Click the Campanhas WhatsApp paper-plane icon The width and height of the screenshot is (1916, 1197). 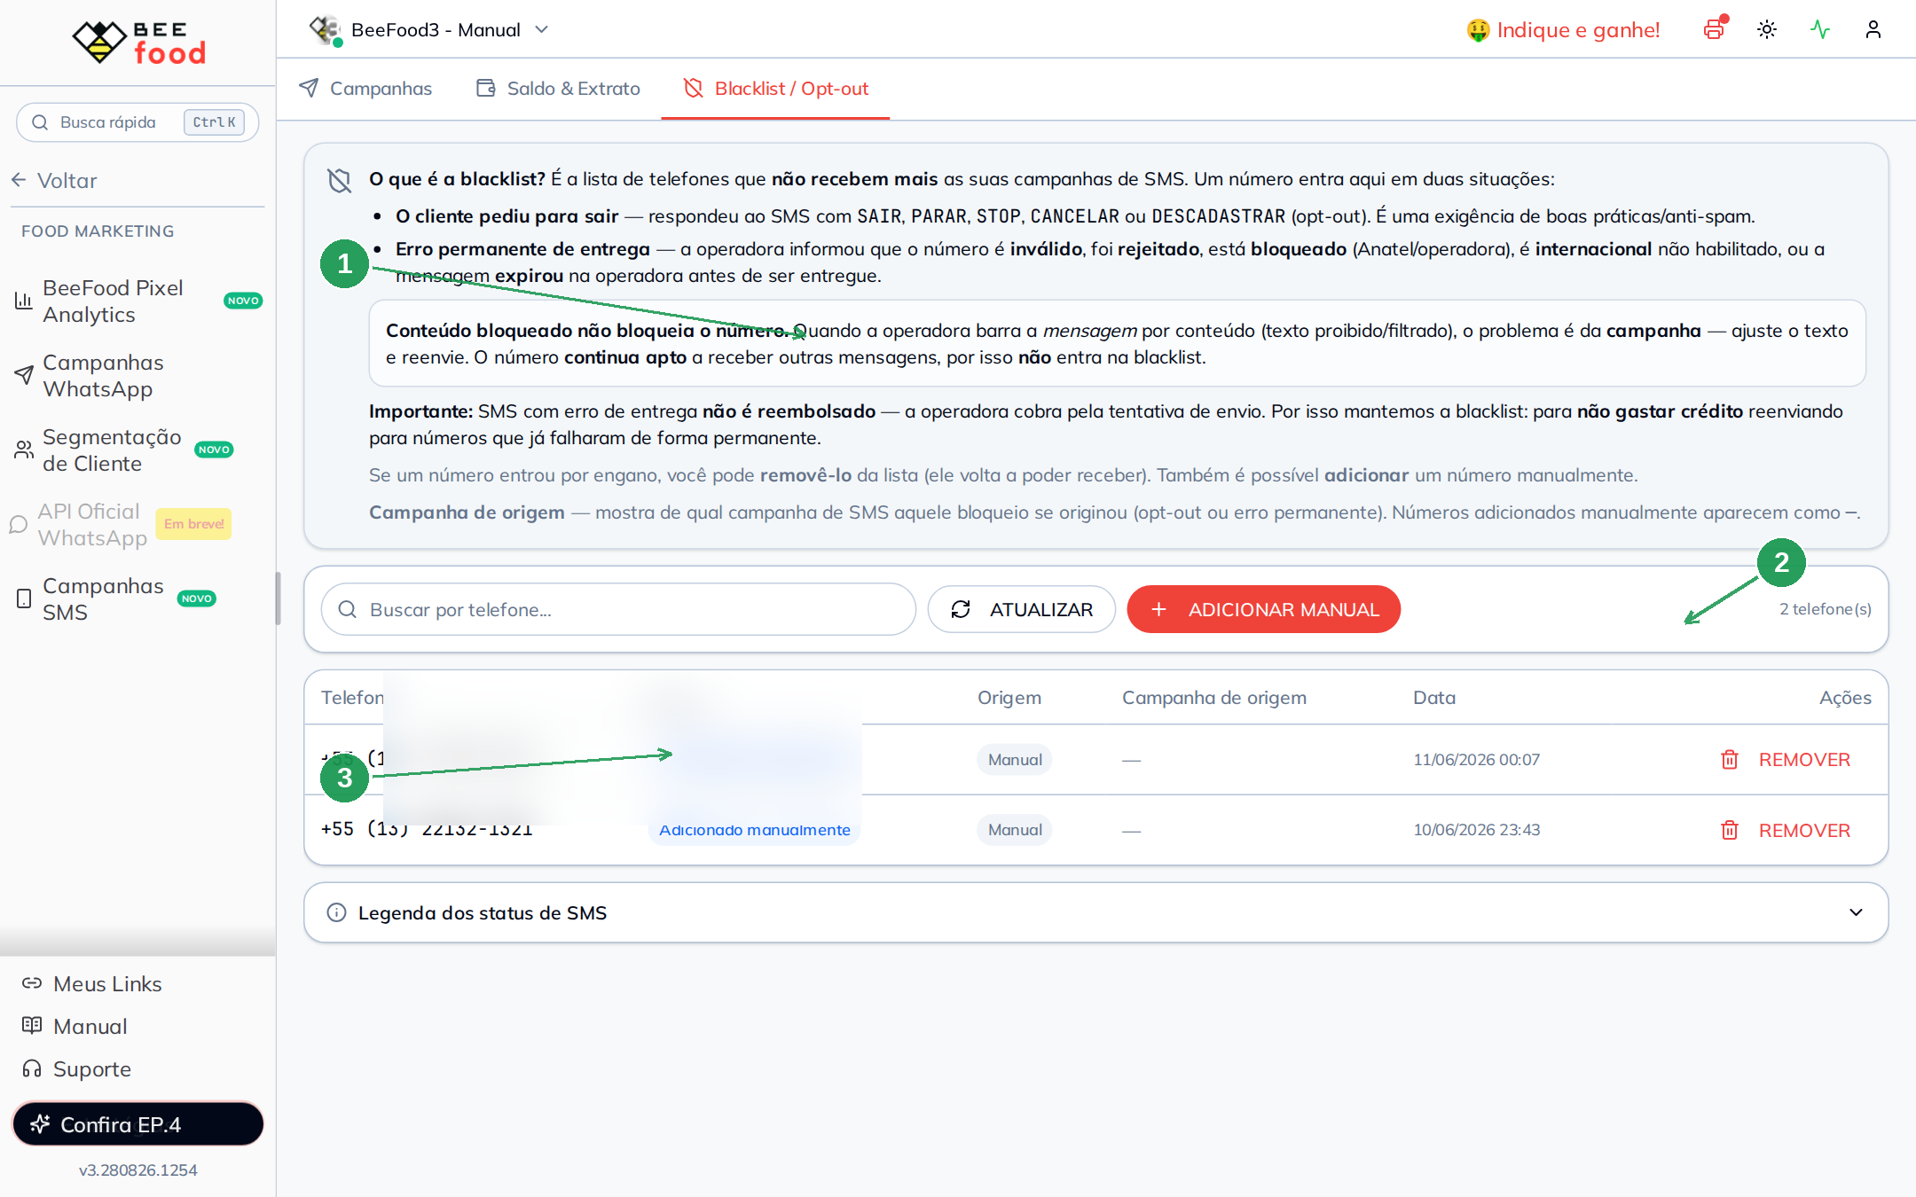[x=24, y=375]
